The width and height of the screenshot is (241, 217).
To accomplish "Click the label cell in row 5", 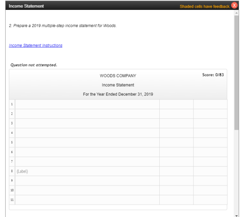I will 87,143.
